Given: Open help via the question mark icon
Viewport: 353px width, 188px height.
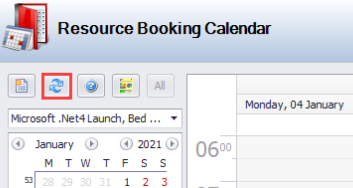Looking at the screenshot, I should [91, 86].
